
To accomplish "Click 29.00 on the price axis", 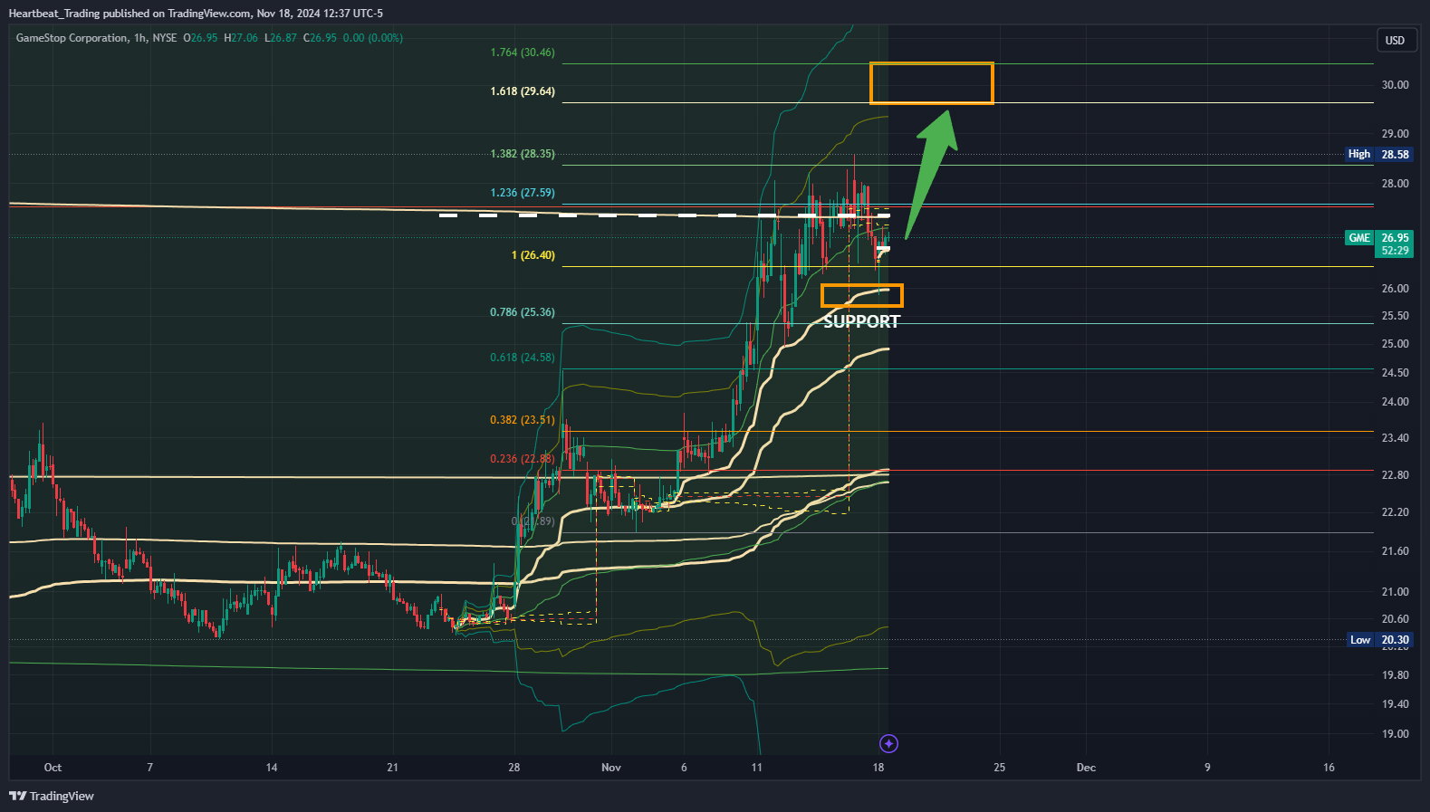I will (1395, 134).
